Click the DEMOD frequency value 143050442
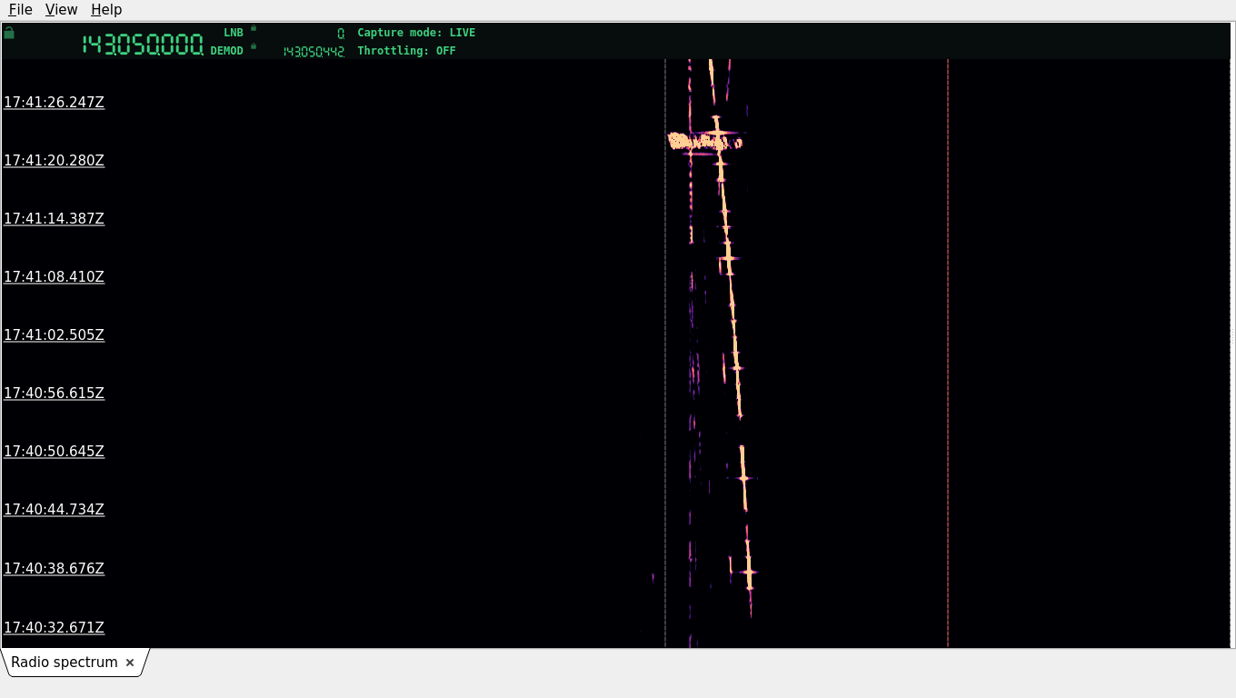The width and height of the screenshot is (1236, 698). [x=314, y=52]
